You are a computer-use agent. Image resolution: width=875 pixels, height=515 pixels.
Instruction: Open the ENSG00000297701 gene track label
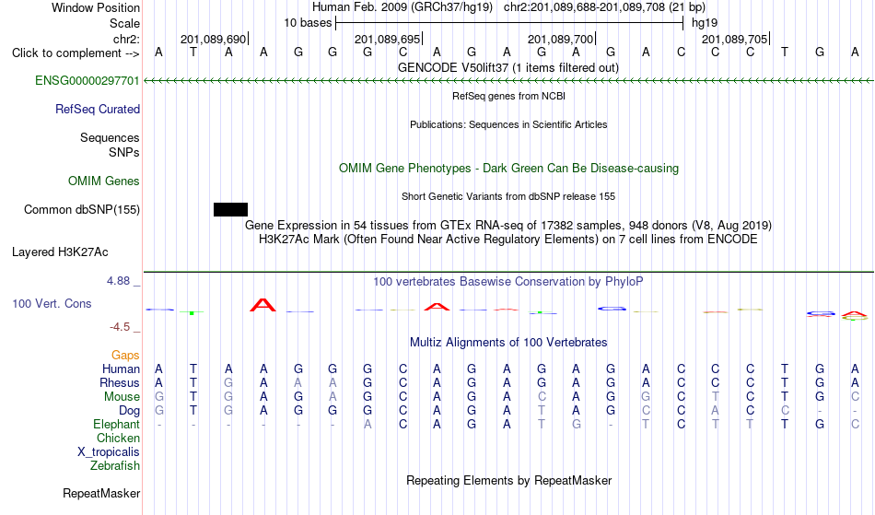(87, 81)
